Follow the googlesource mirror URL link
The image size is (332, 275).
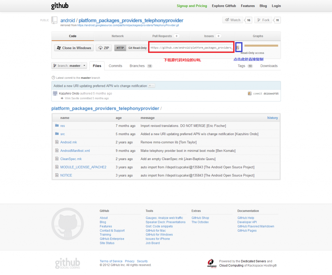tap(128, 25)
